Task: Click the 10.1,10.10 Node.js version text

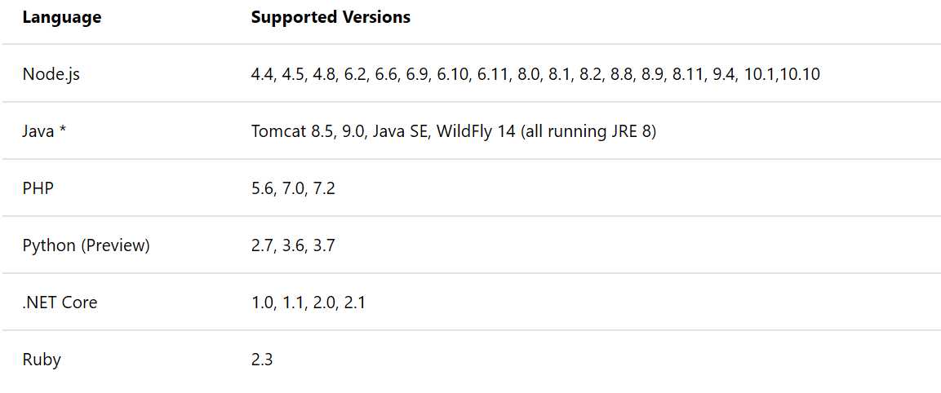Action: coord(782,75)
